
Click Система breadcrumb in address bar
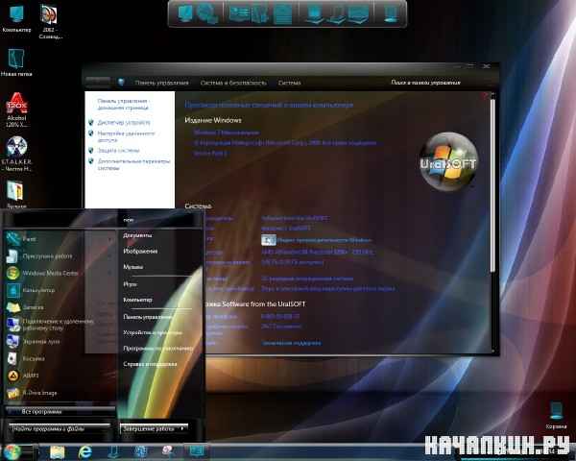coord(290,83)
